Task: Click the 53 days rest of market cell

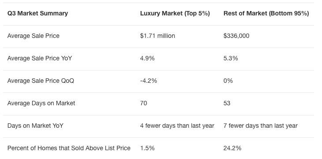Action: coord(227,103)
